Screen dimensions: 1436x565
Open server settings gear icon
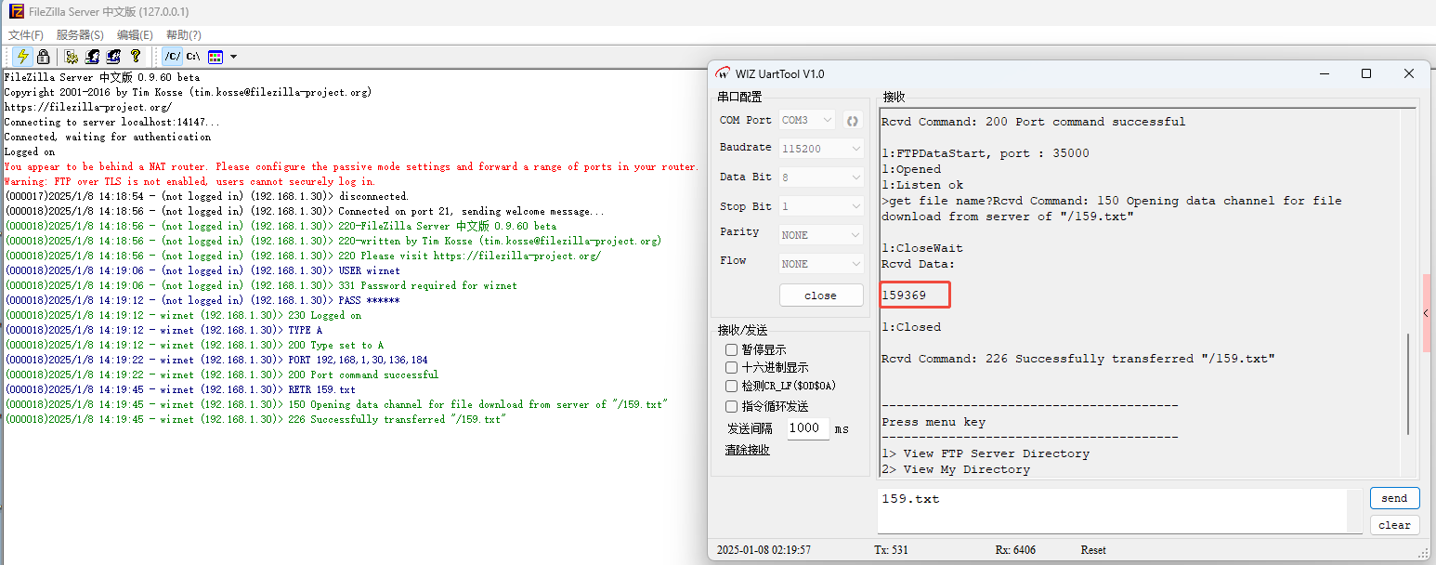pos(72,57)
